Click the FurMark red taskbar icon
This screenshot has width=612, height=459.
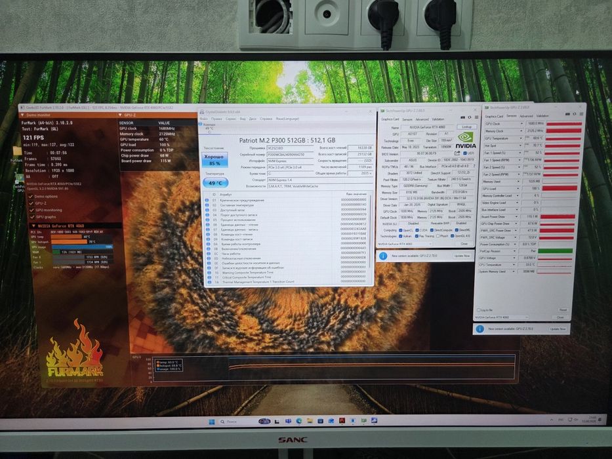(342, 421)
